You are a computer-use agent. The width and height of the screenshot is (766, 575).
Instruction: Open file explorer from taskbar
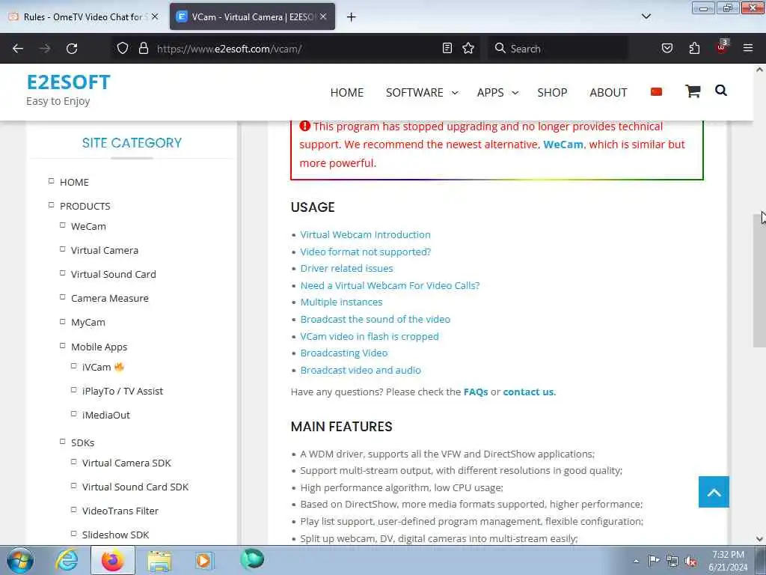159,560
